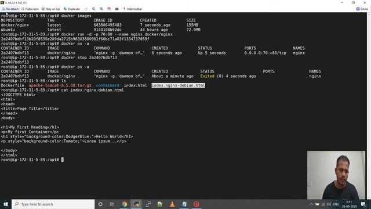
Task: Open MobaXterm terminal app on taskbar
Action: [136, 204]
